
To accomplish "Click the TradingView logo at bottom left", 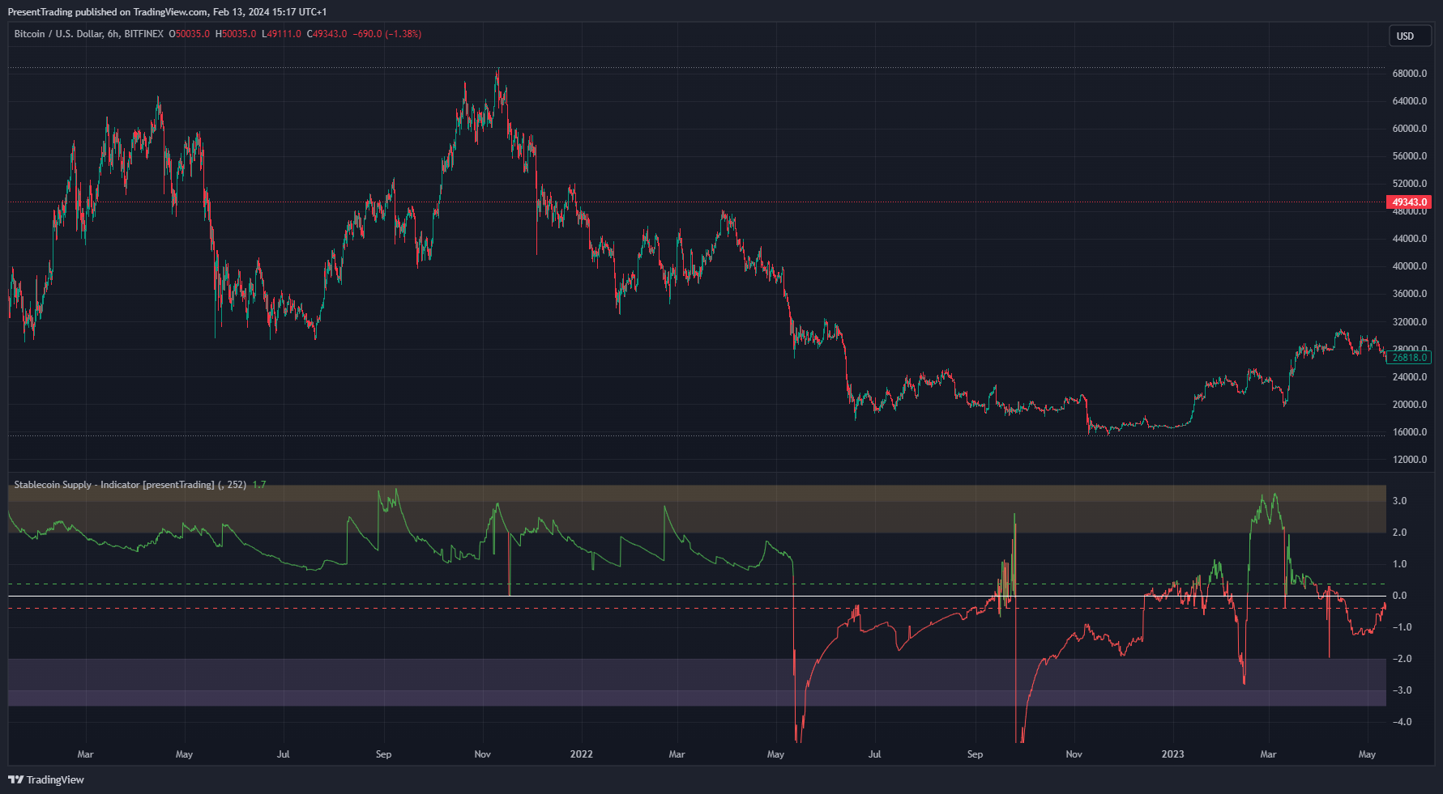I will click(x=46, y=779).
